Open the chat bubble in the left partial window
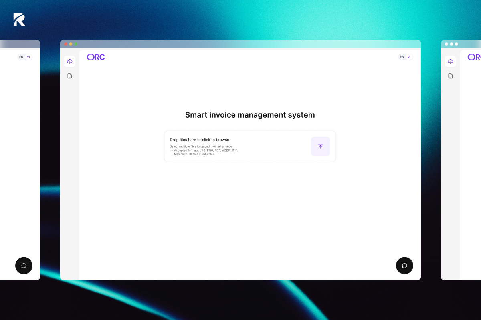 [x=24, y=266]
